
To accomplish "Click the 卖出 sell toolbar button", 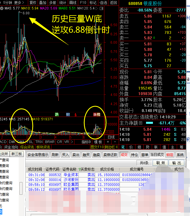I will 76,155.
